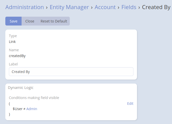
Task: Click the Type field caption
Action: (x=13, y=36)
